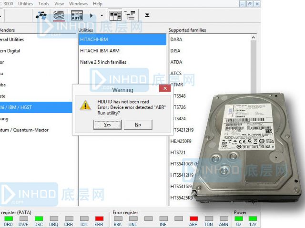Click No in the Warning dialog
305x228 pixels.
pos(138,124)
